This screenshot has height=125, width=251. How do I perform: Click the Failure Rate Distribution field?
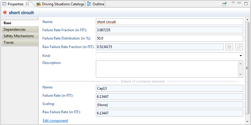(x=169, y=38)
